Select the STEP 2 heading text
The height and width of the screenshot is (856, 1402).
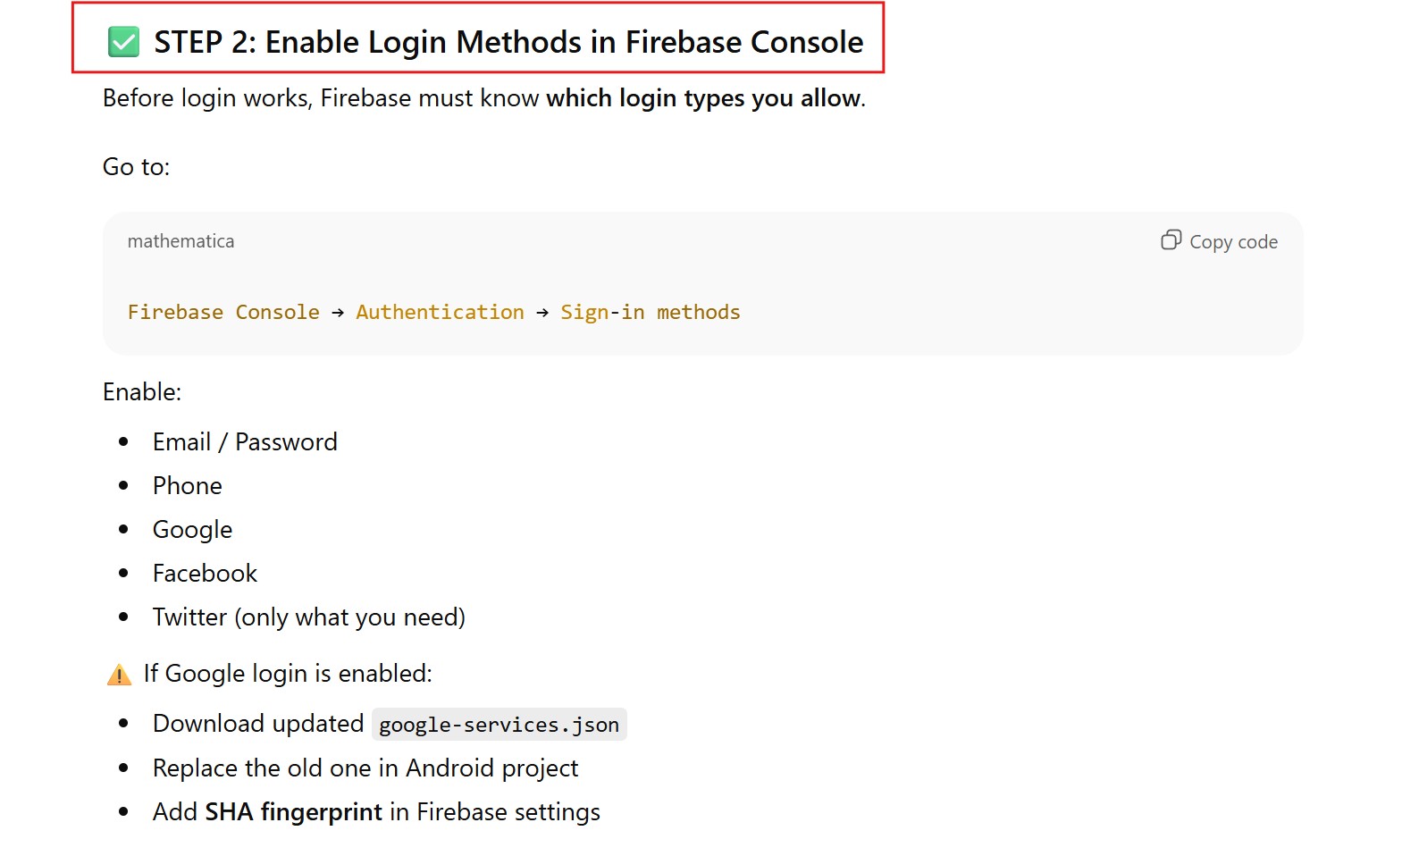click(x=508, y=42)
